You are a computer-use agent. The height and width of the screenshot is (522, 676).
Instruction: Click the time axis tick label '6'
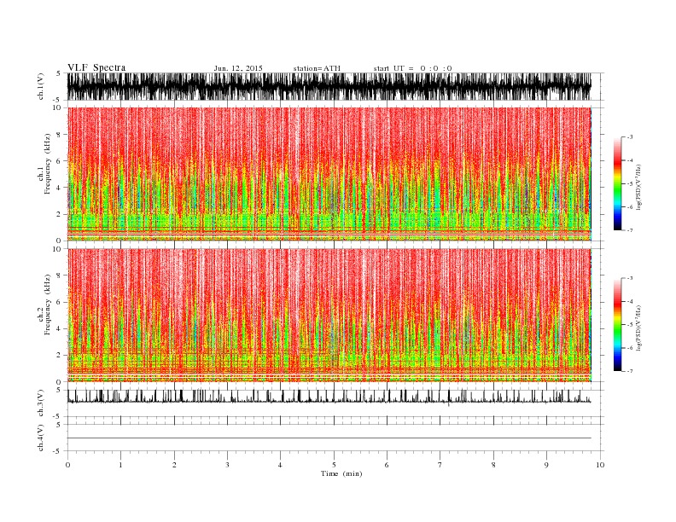(387, 465)
